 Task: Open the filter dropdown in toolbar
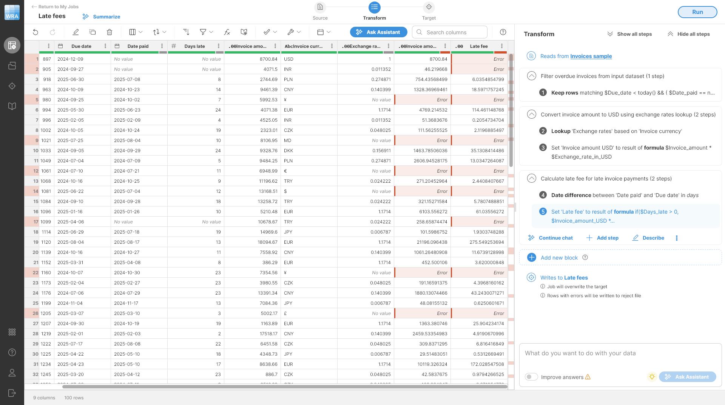pos(206,32)
